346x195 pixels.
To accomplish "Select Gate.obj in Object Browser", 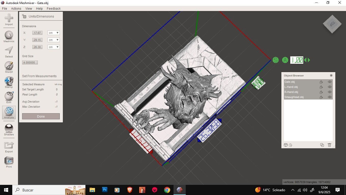I will pyautogui.click(x=308, y=82).
